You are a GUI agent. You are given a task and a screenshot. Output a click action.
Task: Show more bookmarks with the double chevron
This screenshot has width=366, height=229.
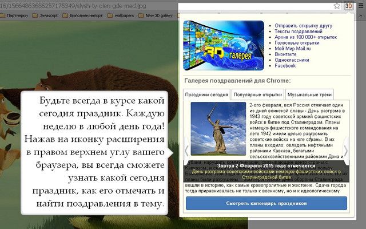click(x=361, y=15)
